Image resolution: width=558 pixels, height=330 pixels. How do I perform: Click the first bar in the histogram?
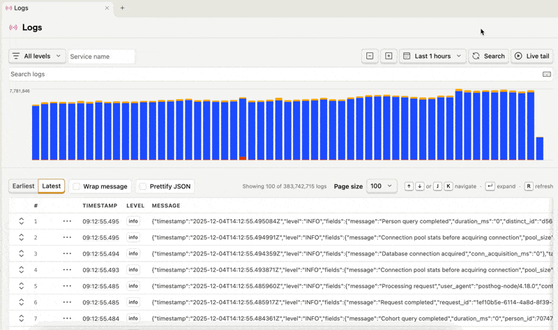point(36,133)
